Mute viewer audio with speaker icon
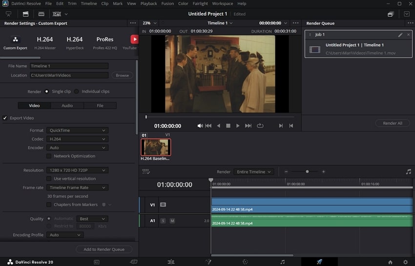Screen dimensions: 415x266 point(200,126)
